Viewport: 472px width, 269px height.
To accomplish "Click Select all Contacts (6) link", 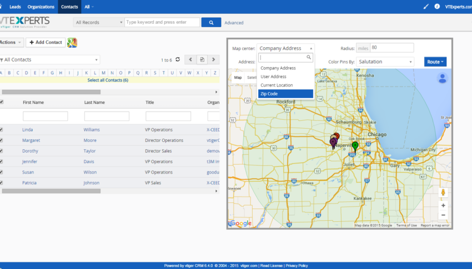I will [108, 80].
